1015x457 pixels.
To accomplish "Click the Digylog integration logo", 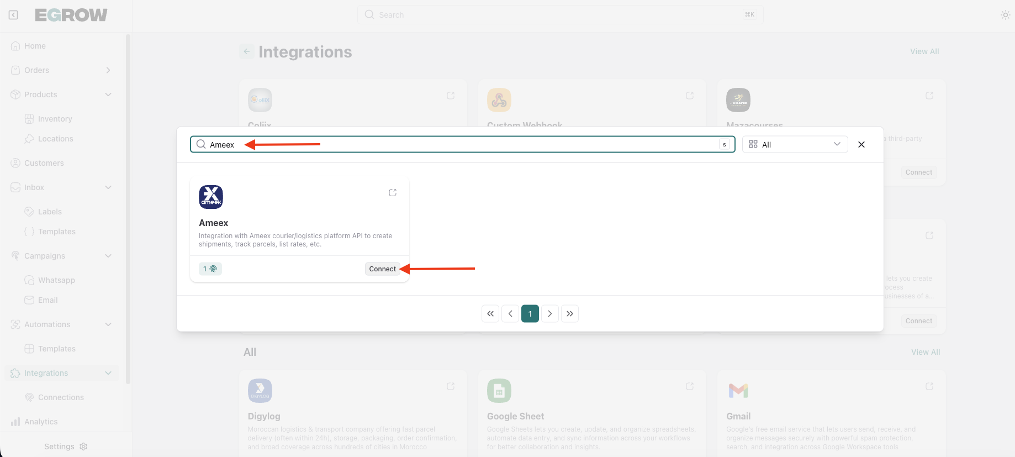I will coord(260,391).
